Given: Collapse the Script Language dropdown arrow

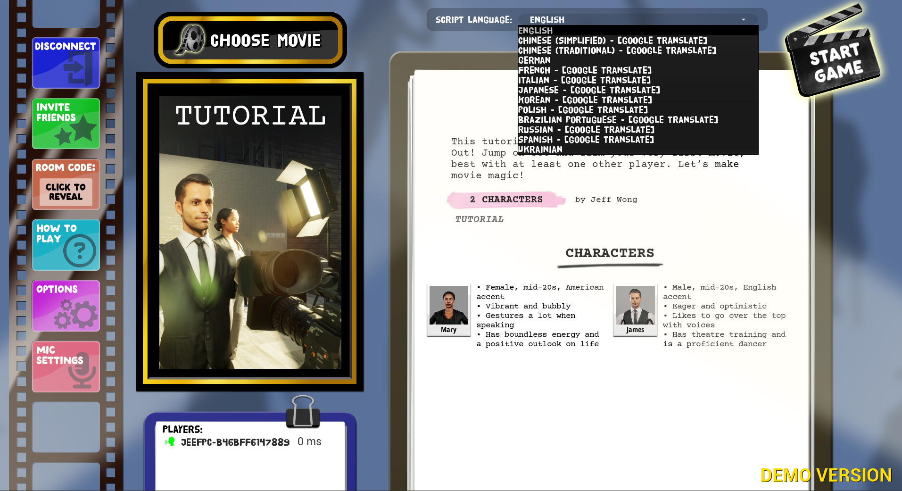Looking at the screenshot, I should (744, 20).
